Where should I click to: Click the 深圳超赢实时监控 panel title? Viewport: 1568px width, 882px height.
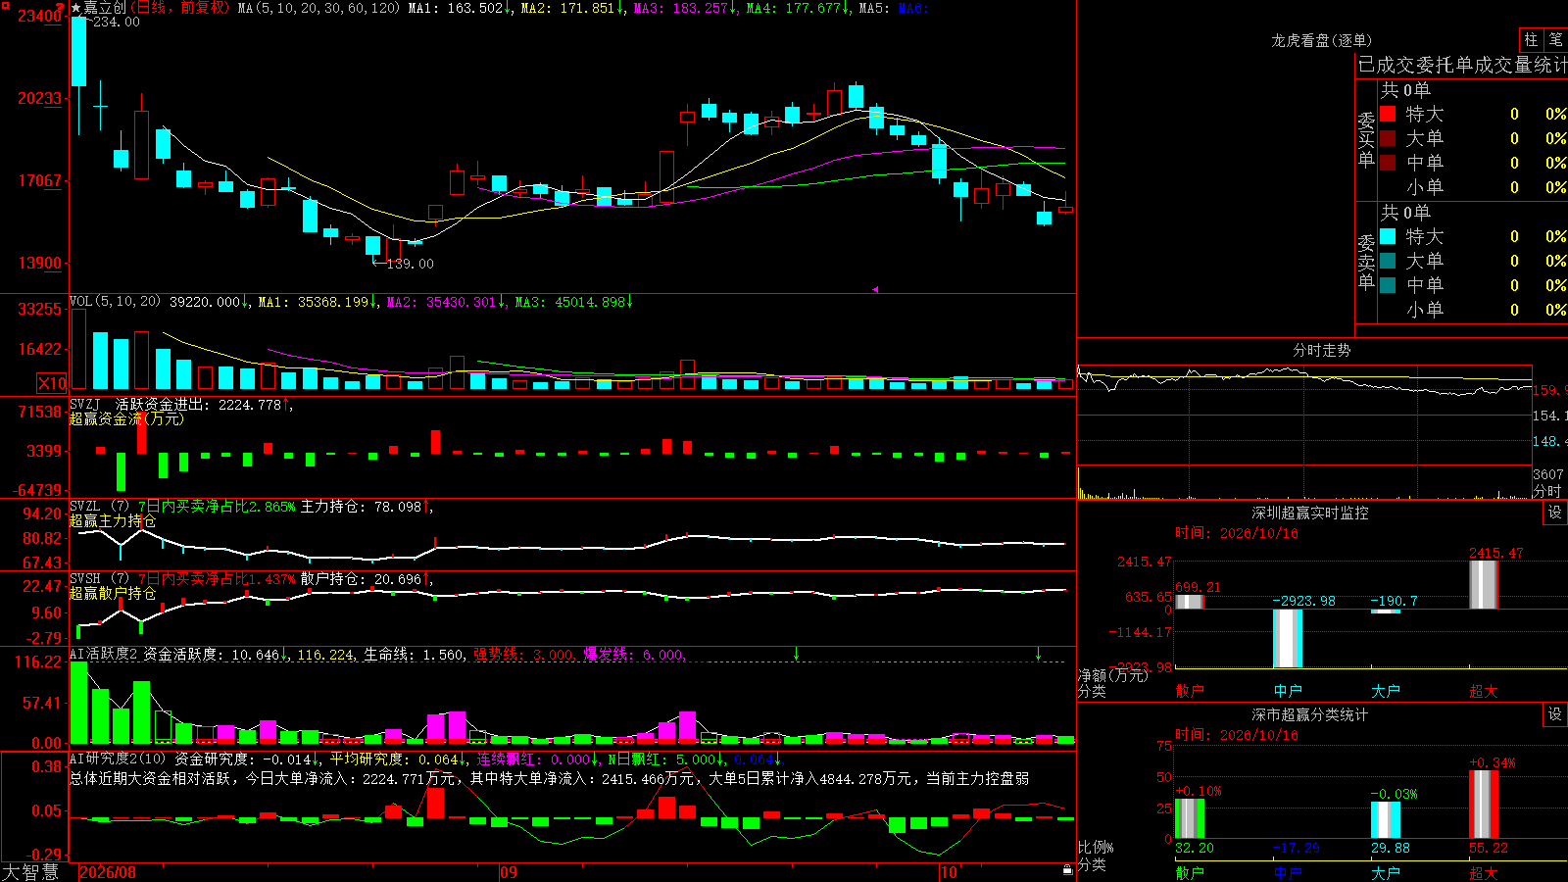point(1309,513)
